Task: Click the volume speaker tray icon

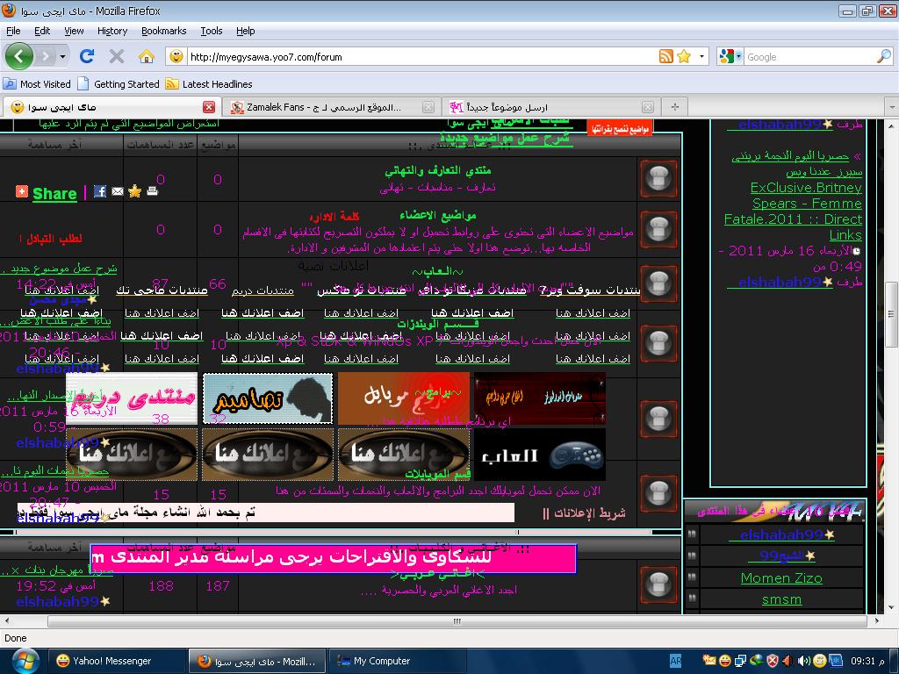Action: click(803, 661)
